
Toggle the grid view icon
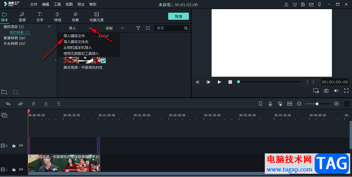pyautogui.click(x=148, y=28)
